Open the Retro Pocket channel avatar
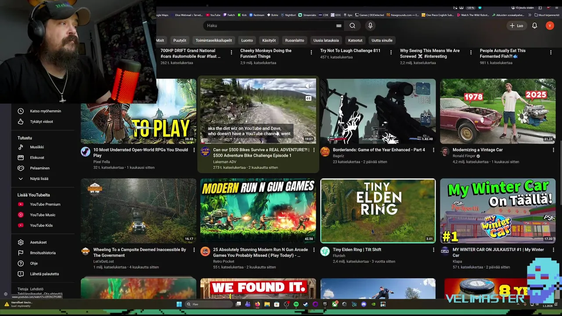 tap(205, 251)
